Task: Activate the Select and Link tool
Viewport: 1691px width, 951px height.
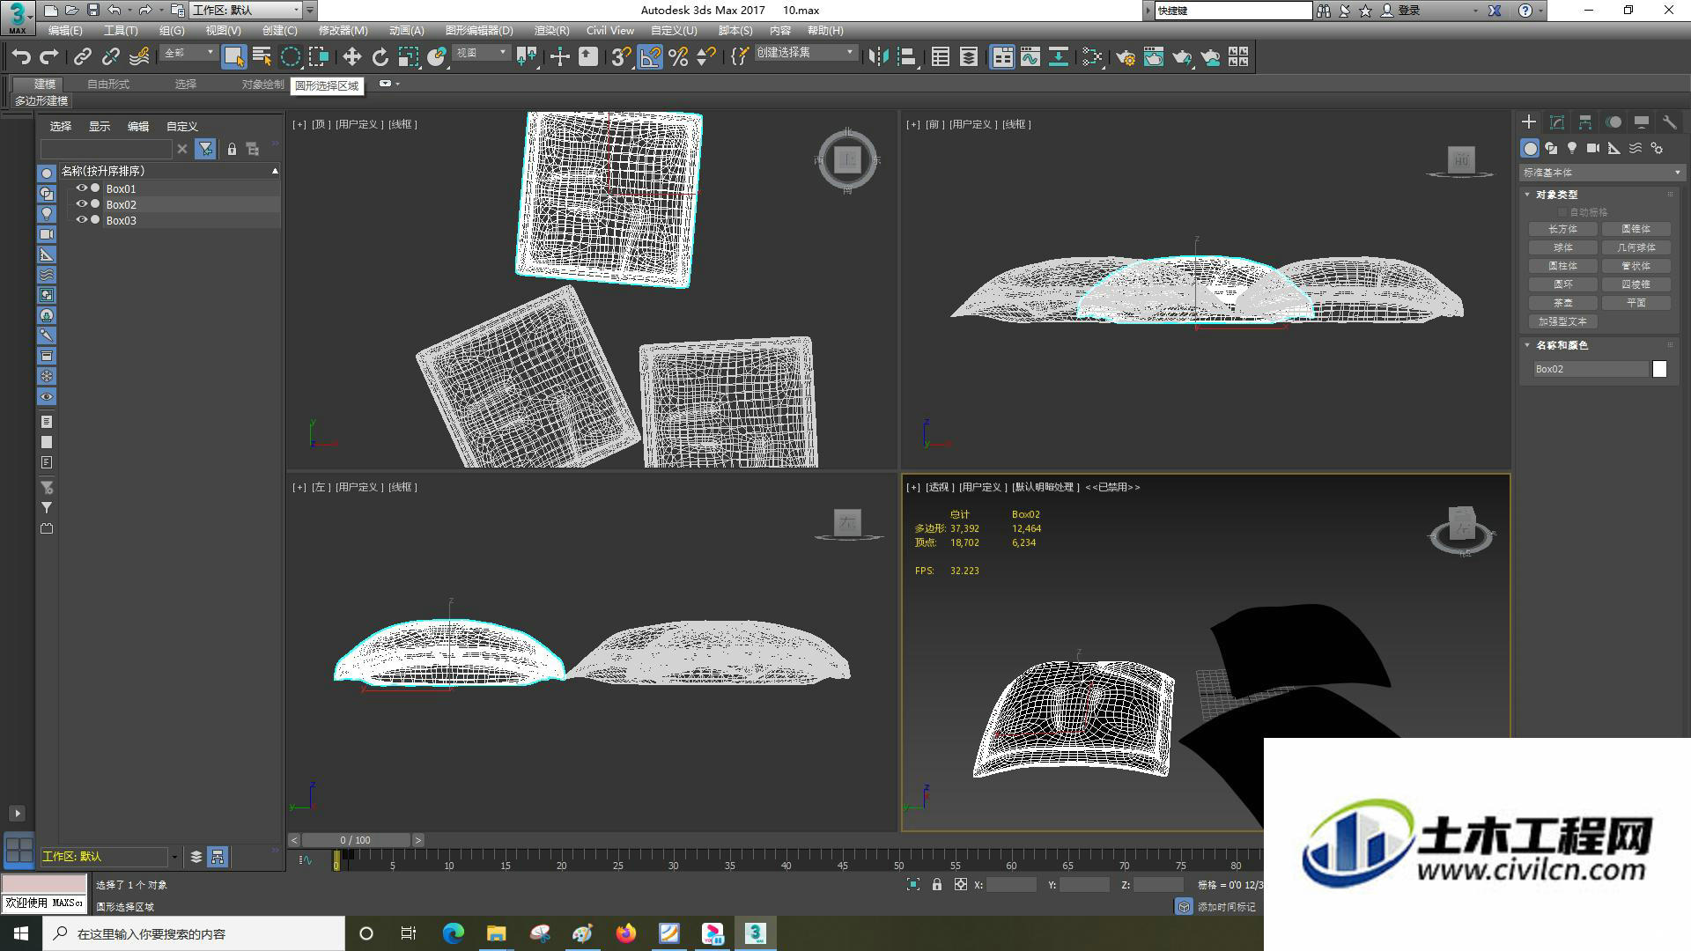Action: click(x=82, y=57)
